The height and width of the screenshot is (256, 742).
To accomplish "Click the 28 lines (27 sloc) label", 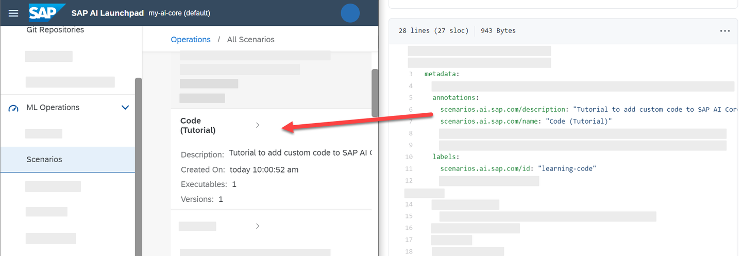I will click(x=433, y=31).
